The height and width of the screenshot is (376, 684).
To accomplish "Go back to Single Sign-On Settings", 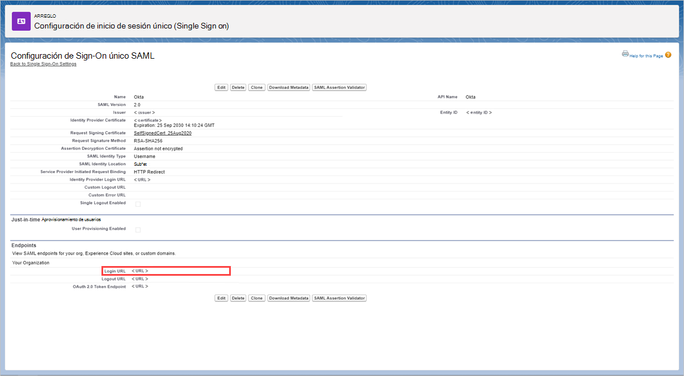I will coord(43,64).
